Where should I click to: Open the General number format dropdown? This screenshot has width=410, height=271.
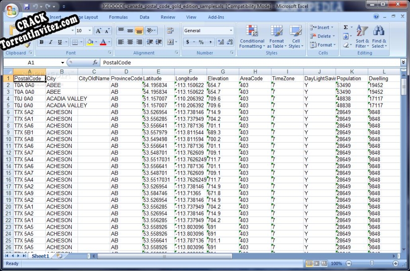(231, 30)
